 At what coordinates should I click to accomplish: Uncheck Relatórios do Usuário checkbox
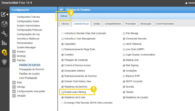[124, 98]
